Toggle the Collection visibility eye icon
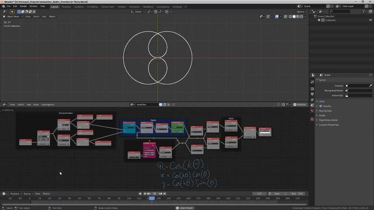Image resolution: width=374 pixels, height=210 pixels. pyautogui.click(x=370, y=20)
